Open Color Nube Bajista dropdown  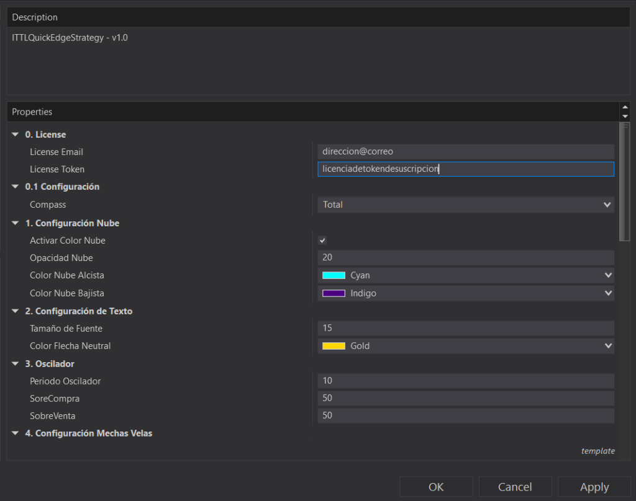(465, 293)
